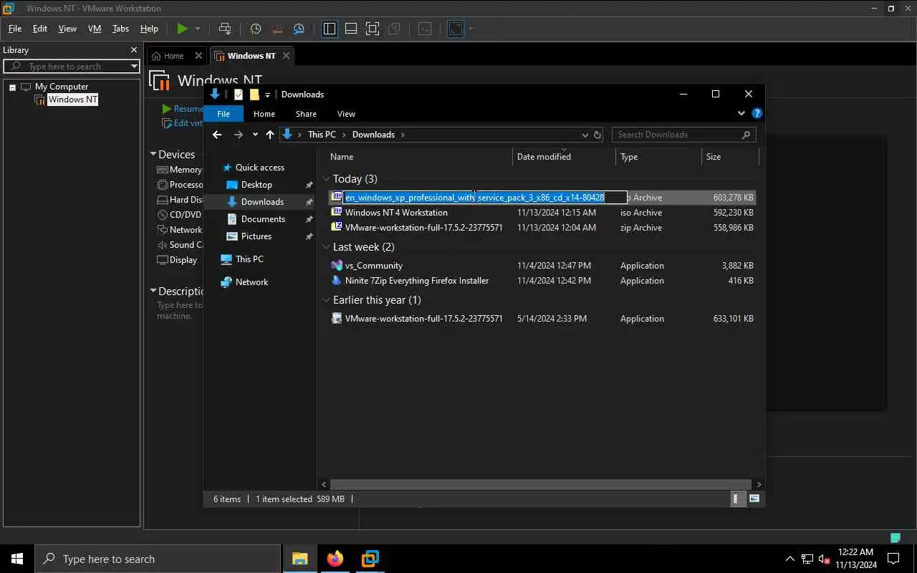Image resolution: width=917 pixels, height=573 pixels.
Task: Click the console view icon in VMware toolbar
Action: [426, 29]
